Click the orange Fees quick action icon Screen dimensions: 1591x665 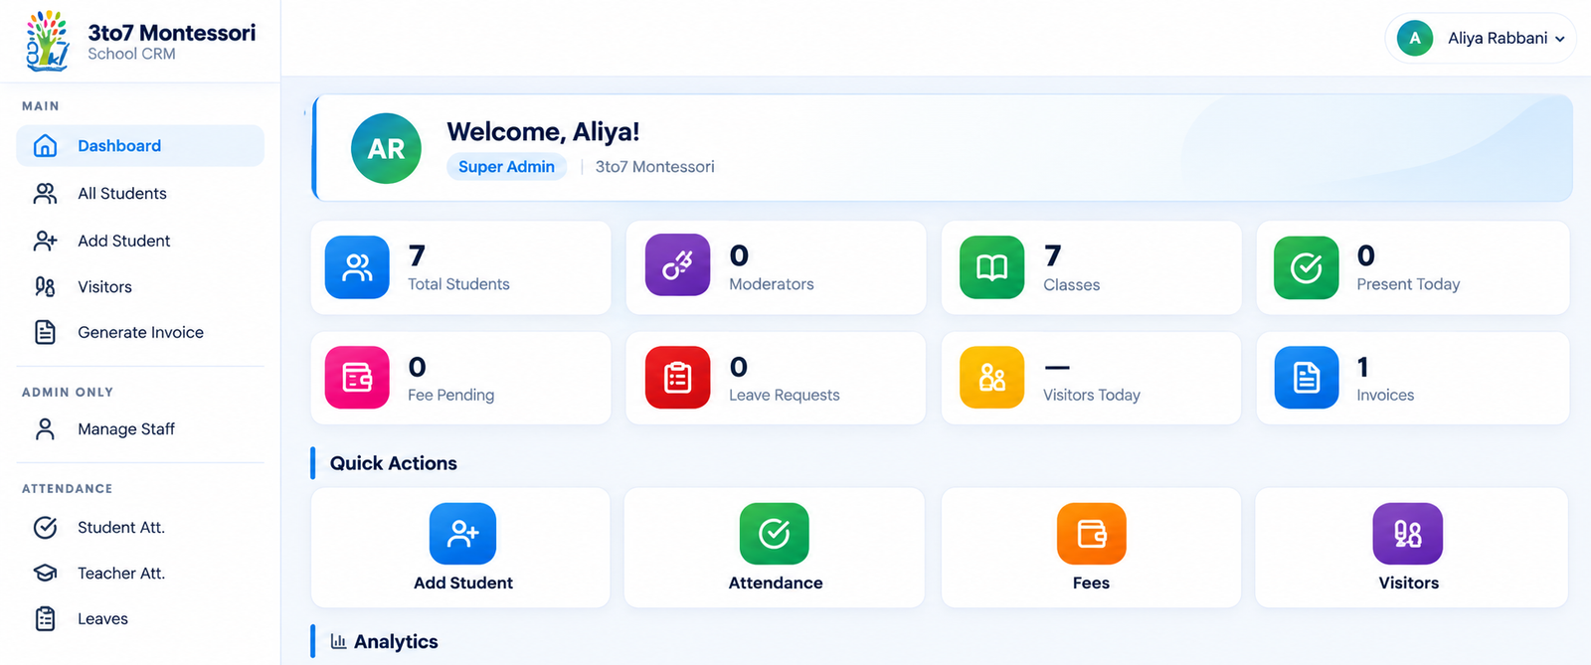1091,534
